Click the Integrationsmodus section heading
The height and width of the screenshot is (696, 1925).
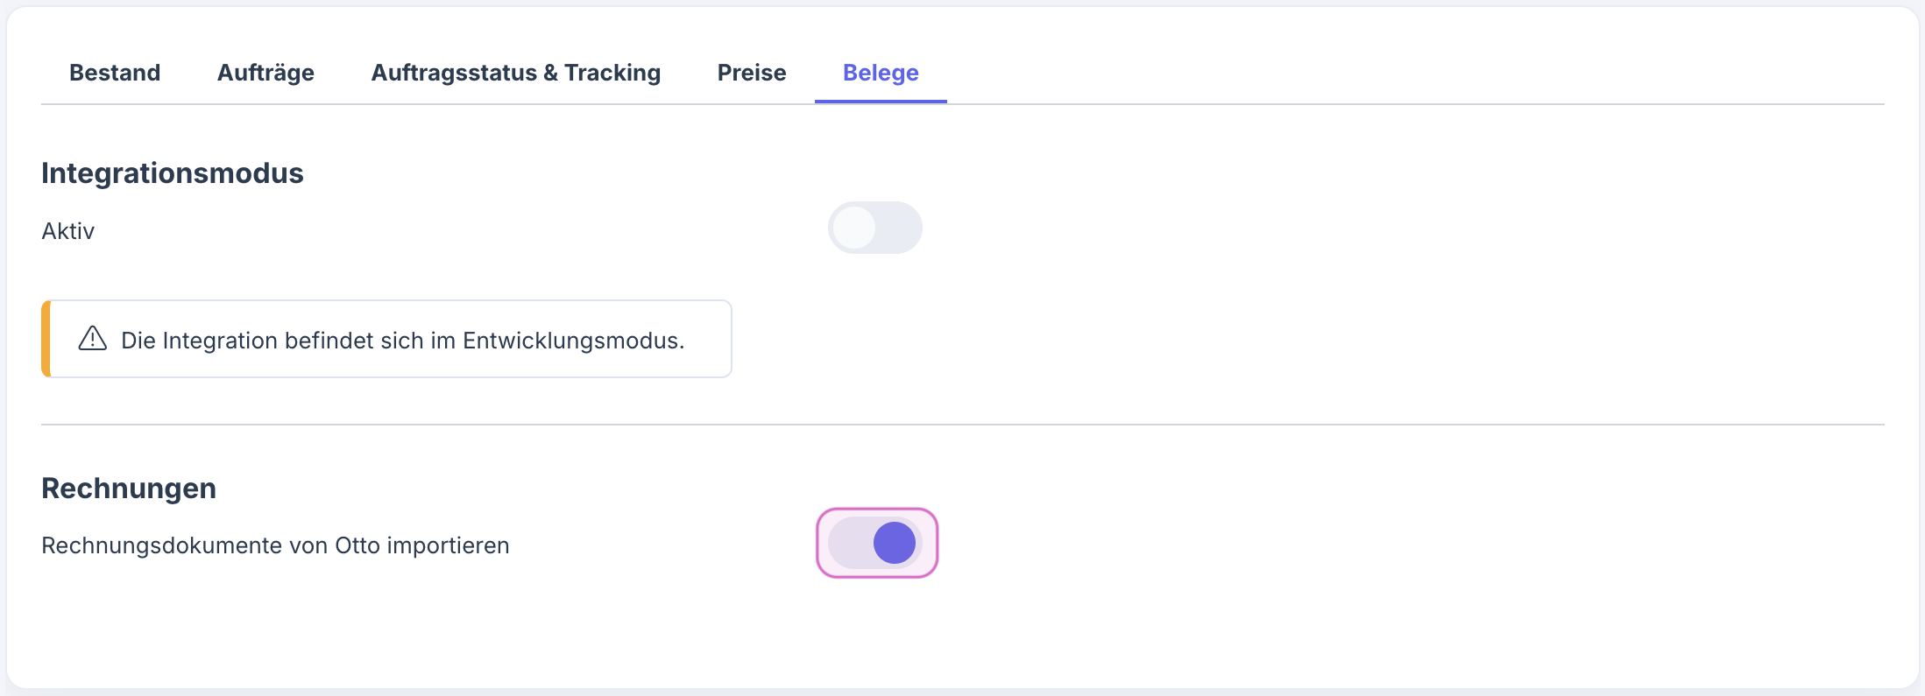click(172, 173)
